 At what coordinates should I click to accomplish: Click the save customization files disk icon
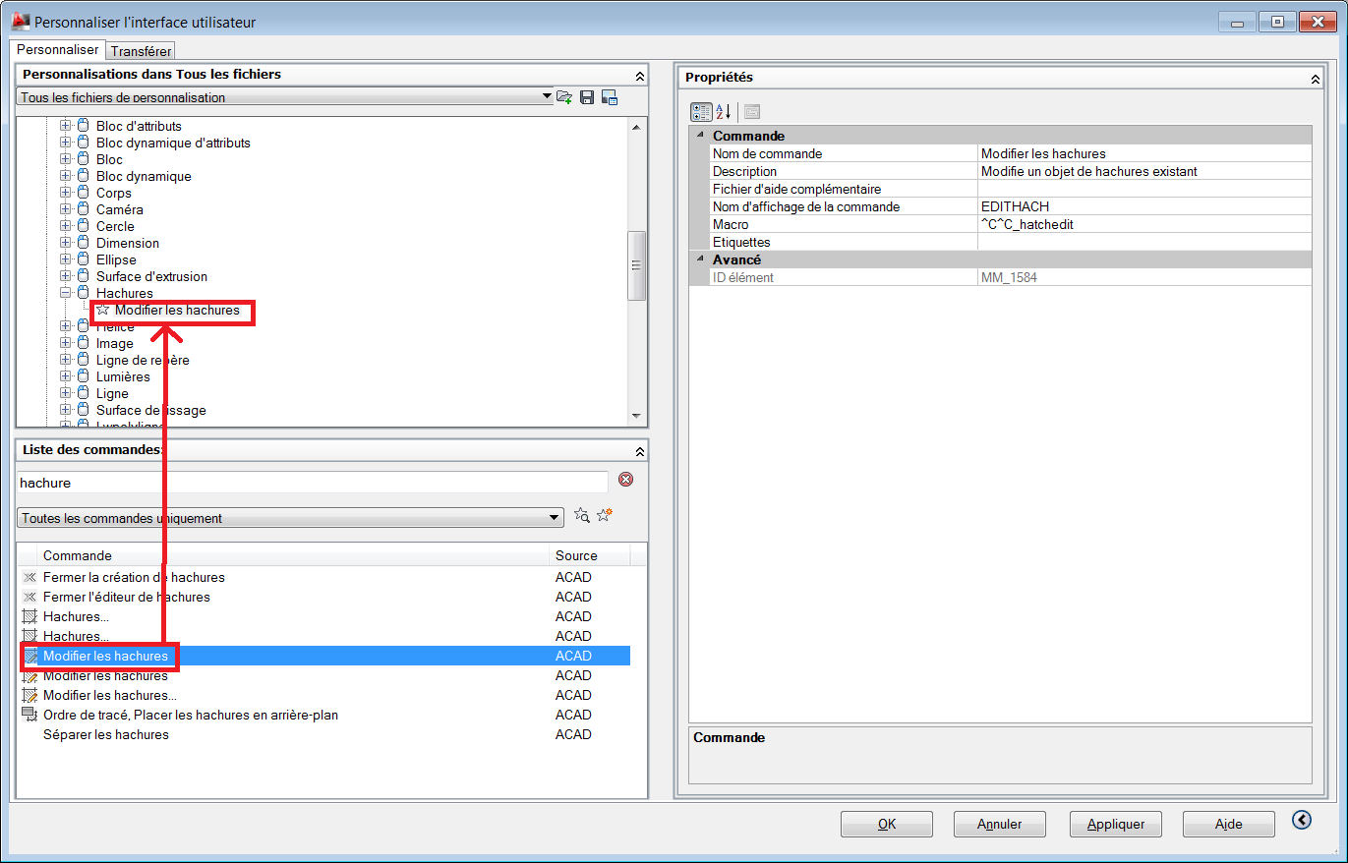[x=587, y=96]
